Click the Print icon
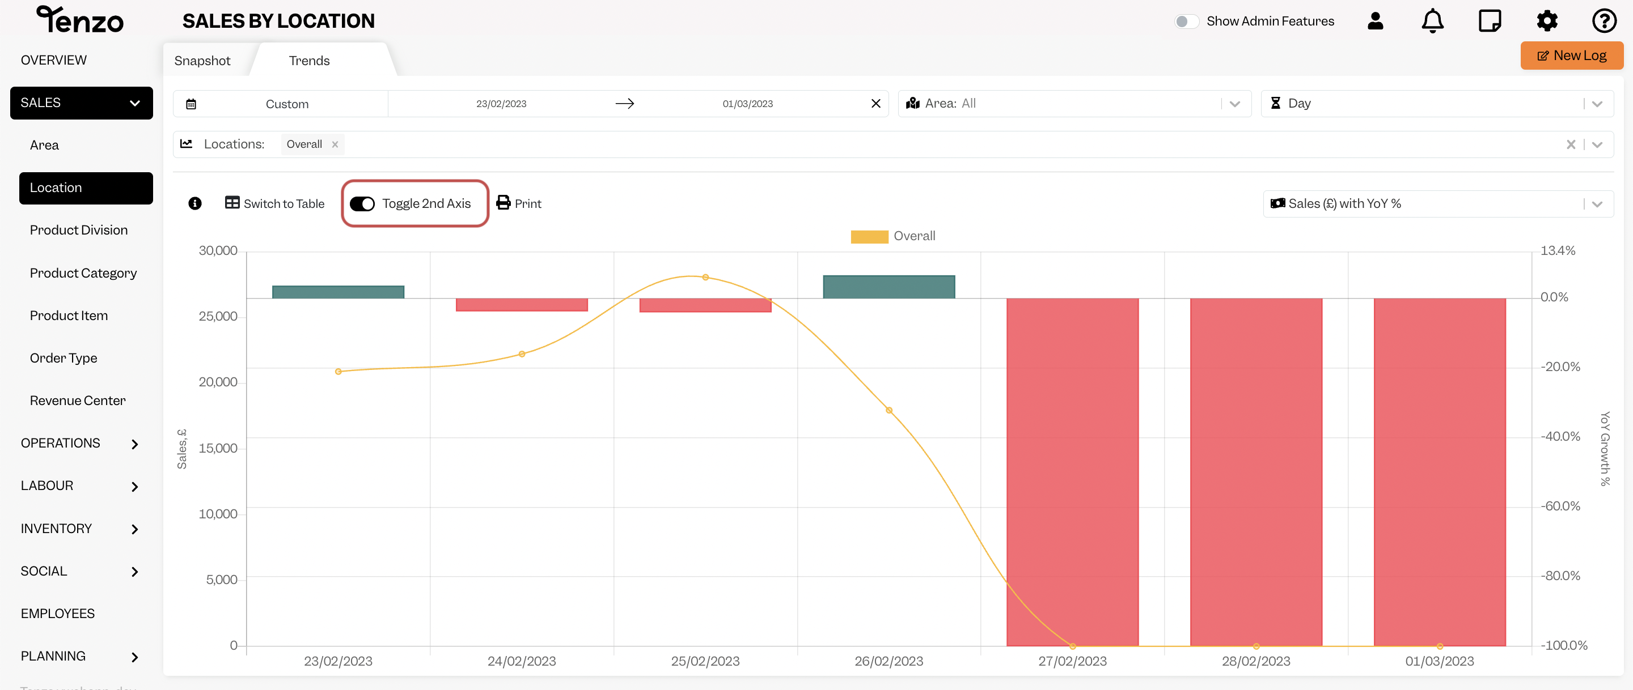 pyautogui.click(x=504, y=203)
